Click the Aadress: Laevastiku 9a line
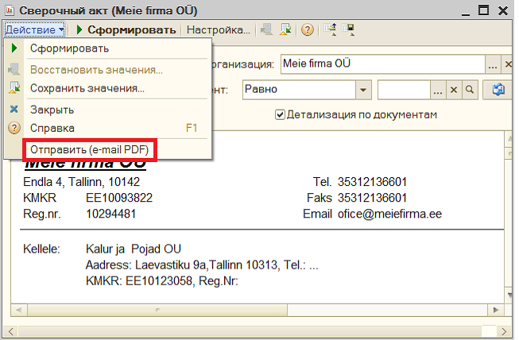This screenshot has height=340, width=519. click(202, 265)
